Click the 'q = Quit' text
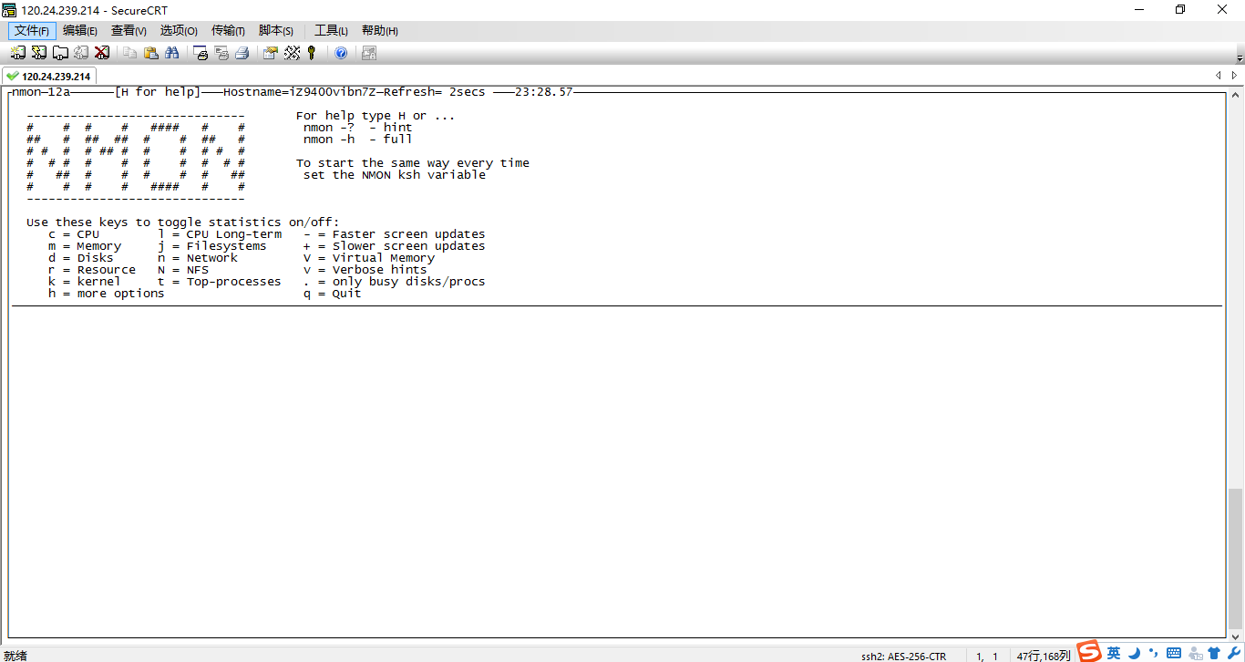The height and width of the screenshot is (662, 1245). pyautogui.click(x=333, y=294)
